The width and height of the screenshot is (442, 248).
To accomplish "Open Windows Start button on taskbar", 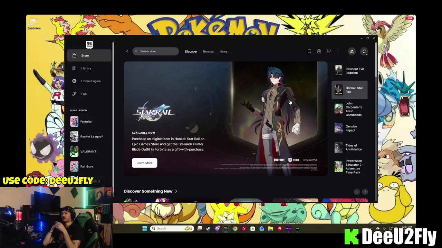I will click(x=145, y=228).
